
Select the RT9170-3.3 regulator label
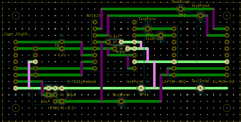tap(62, 108)
